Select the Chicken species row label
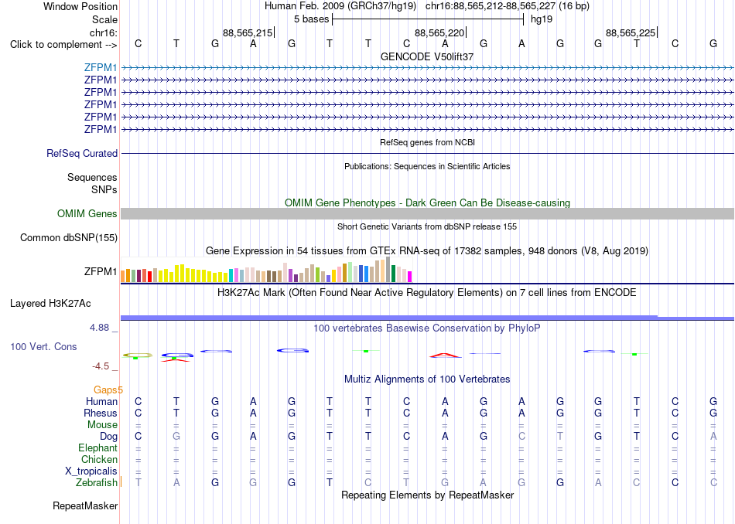Viewport: 735px width, 524px height. pos(99,459)
